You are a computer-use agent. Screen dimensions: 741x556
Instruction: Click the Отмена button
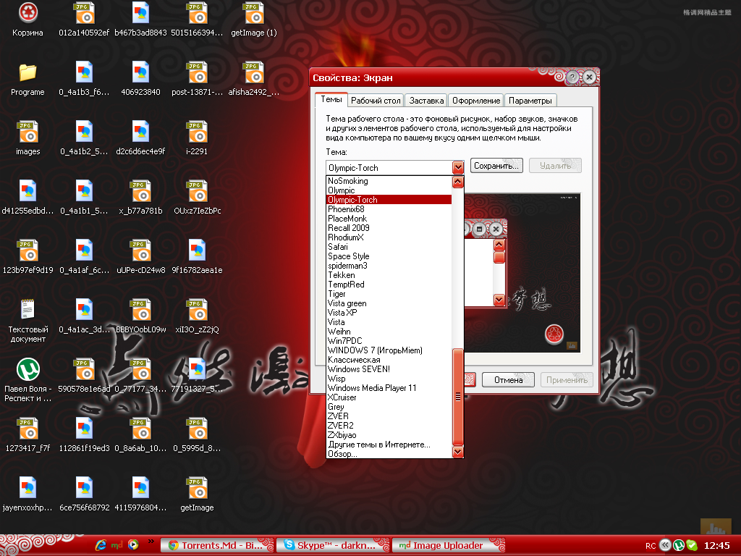pos(508,380)
